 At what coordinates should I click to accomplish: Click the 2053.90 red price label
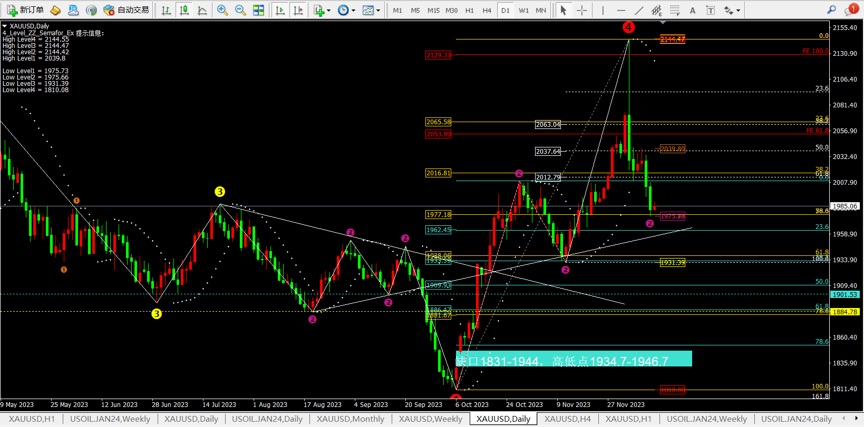(x=439, y=134)
